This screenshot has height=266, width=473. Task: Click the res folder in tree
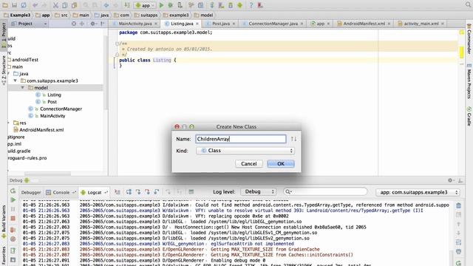click(23, 123)
